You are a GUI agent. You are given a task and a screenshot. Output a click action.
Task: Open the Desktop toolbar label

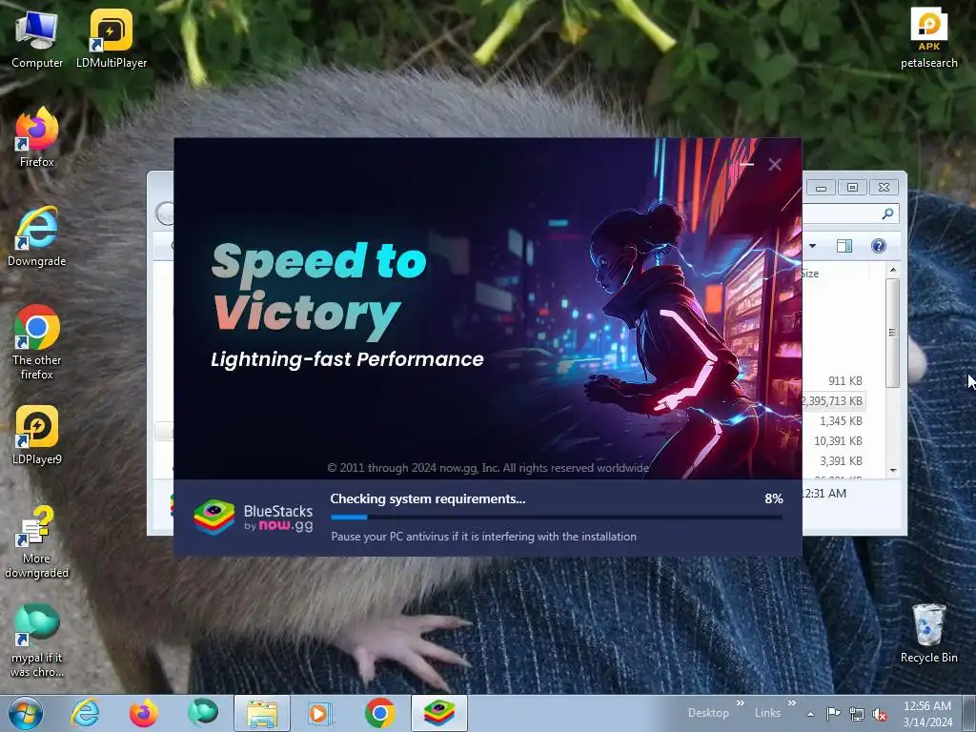click(x=708, y=713)
